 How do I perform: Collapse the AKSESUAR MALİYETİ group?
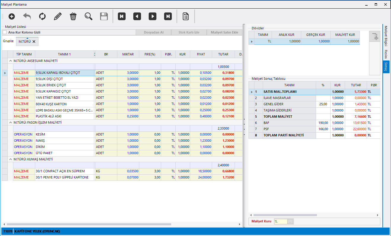pos(11,61)
